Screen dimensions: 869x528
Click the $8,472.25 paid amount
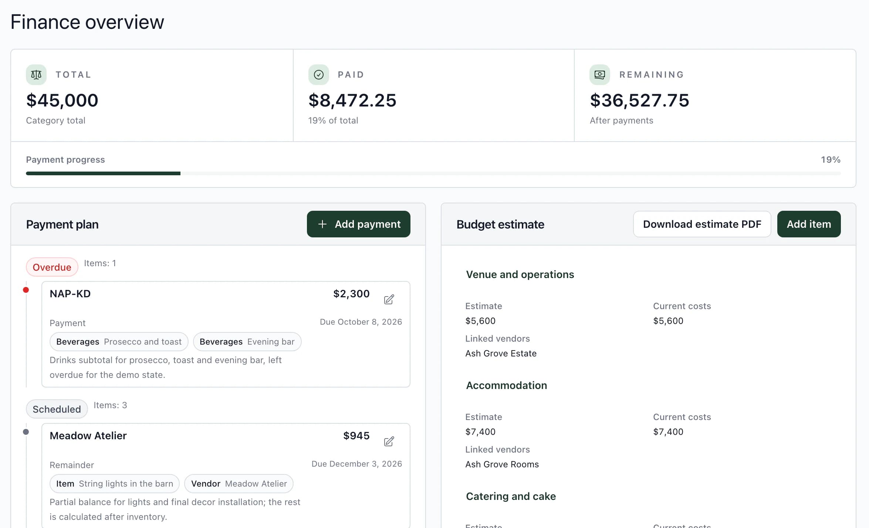[x=352, y=100]
